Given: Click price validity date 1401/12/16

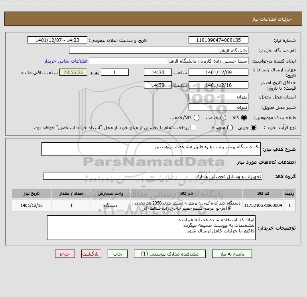Looking at the screenshot, I should 218,85.
